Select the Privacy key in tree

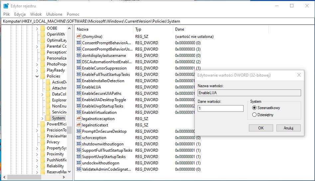53,142
